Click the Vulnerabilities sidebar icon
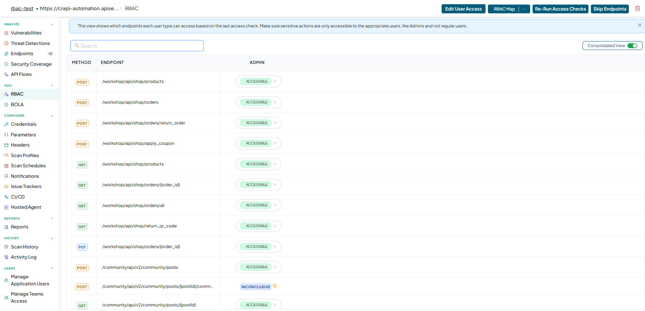This screenshot has height=311, width=645. click(x=6, y=33)
